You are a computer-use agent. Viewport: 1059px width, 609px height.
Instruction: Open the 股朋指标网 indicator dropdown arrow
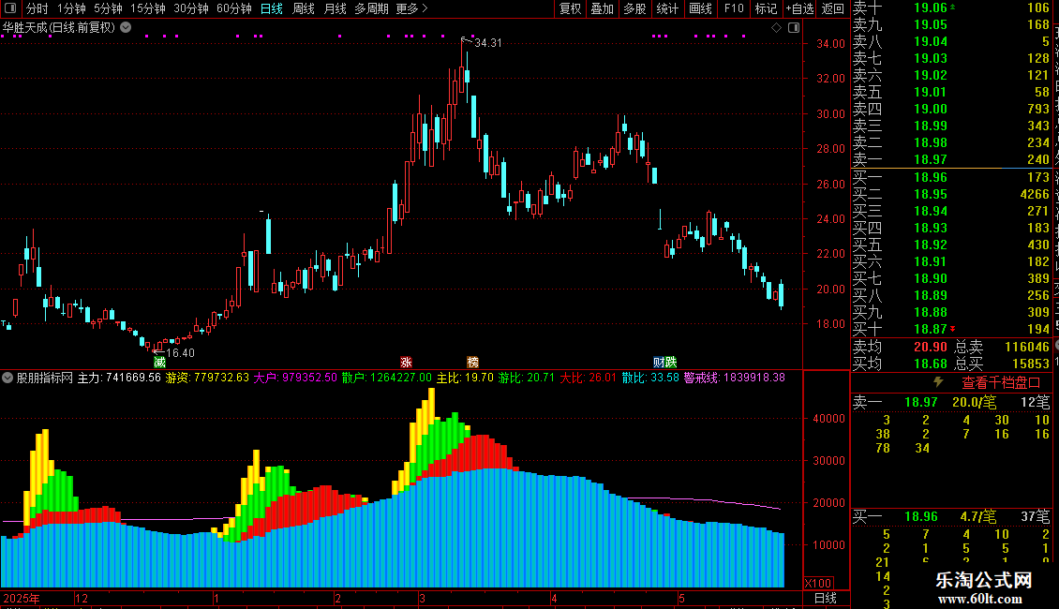[x=7, y=378]
